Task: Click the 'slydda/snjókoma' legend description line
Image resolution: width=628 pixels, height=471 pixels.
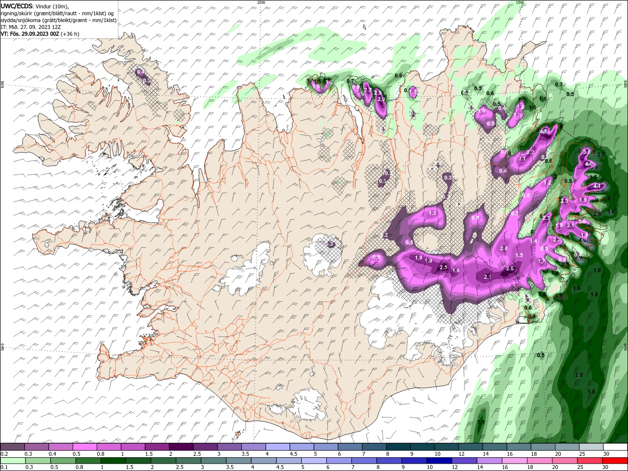Action: click(59, 20)
